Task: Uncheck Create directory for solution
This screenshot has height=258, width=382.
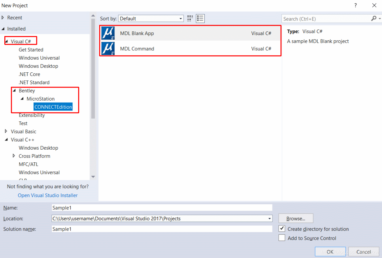Action: [282, 229]
